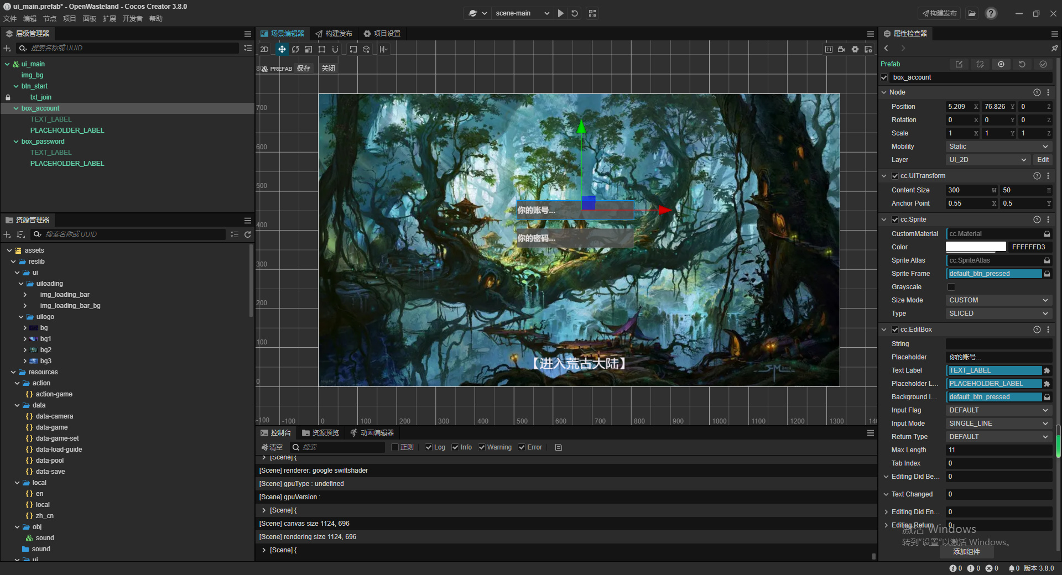Open scene camera settings gear icon

pyautogui.click(x=855, y=49)
